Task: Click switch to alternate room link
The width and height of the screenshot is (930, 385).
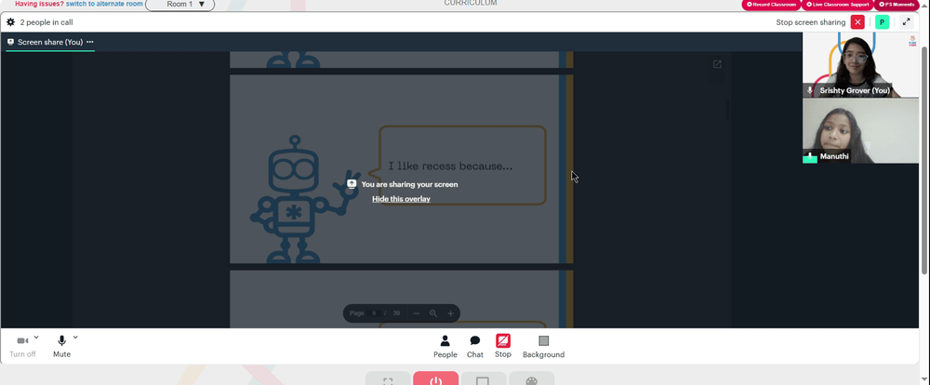Action: [104, 4]
